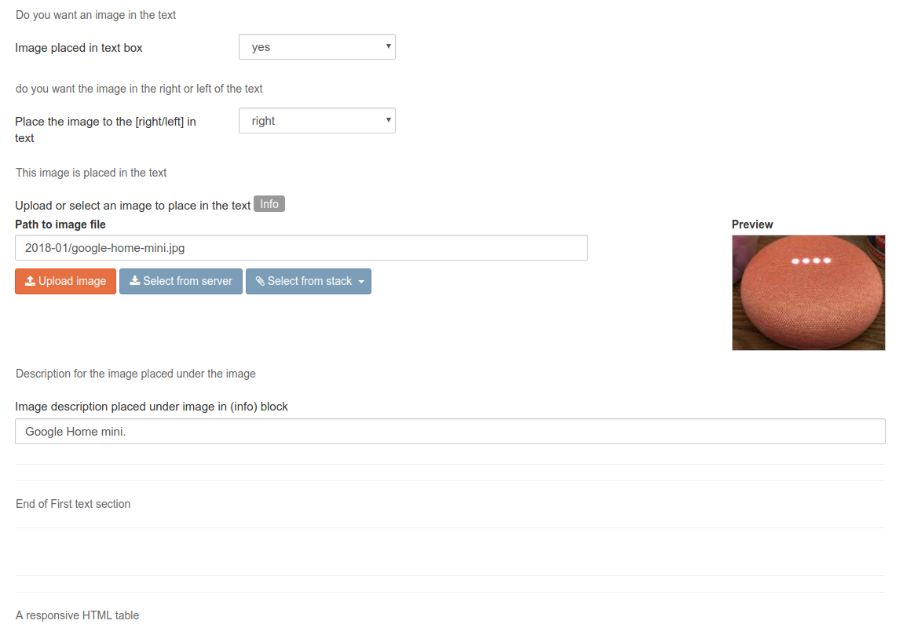
Task: Open the arrow of the 'yes' dropdown
Action: (x=388, y=46)
